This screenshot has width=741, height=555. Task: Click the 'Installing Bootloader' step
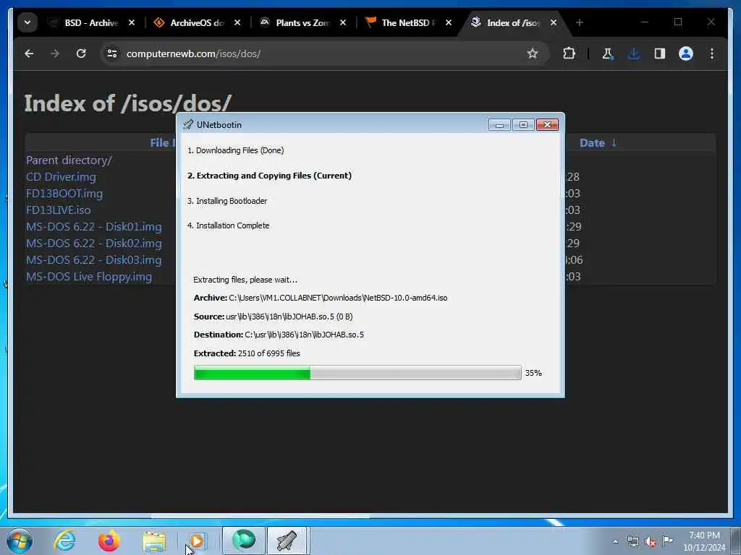tap(227, 201)
